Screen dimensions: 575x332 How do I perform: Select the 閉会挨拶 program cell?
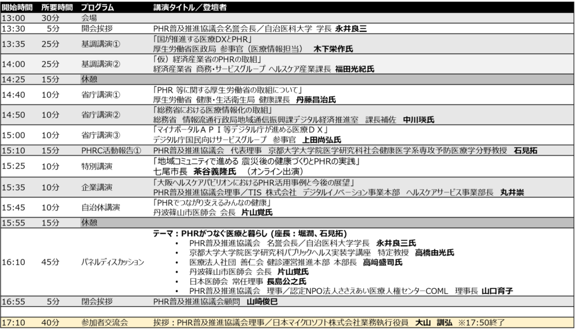[x=97, y=301]
